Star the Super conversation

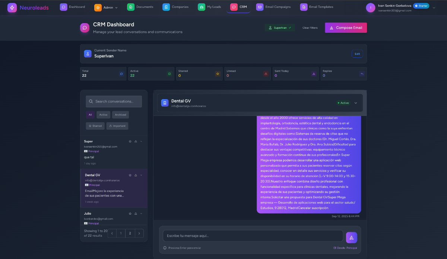coord(130,141)
